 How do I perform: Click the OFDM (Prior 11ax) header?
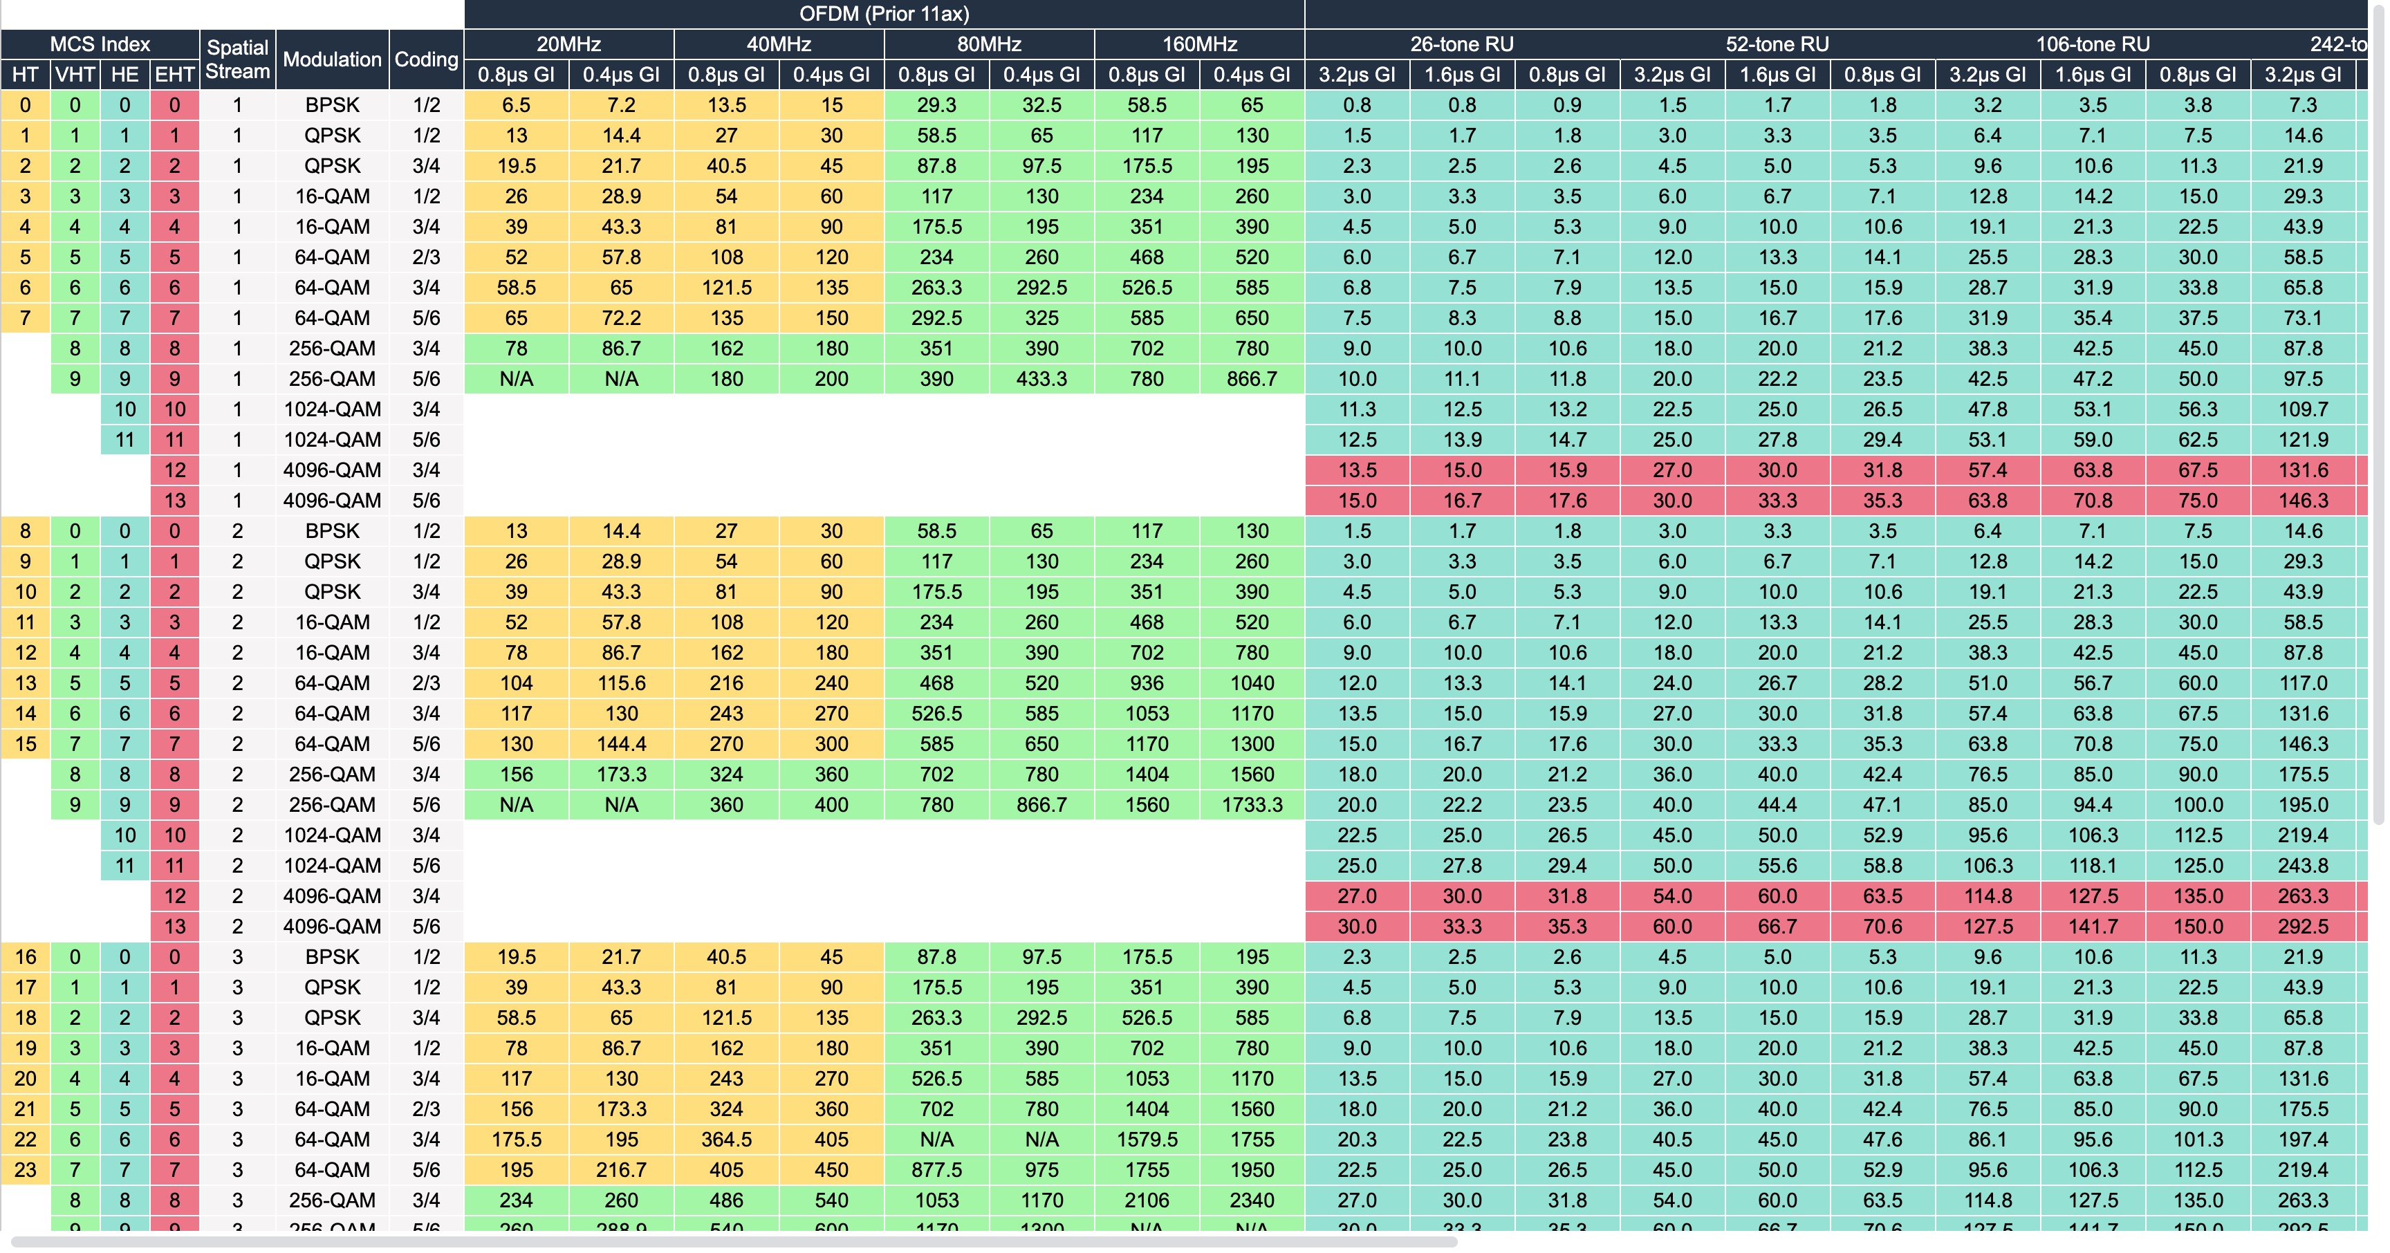tap(883, 14)
